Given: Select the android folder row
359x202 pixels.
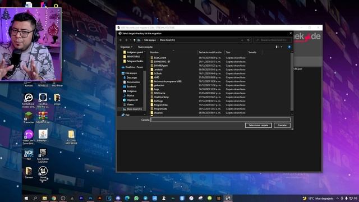Looking at the screenshot, I should point(198,70).
